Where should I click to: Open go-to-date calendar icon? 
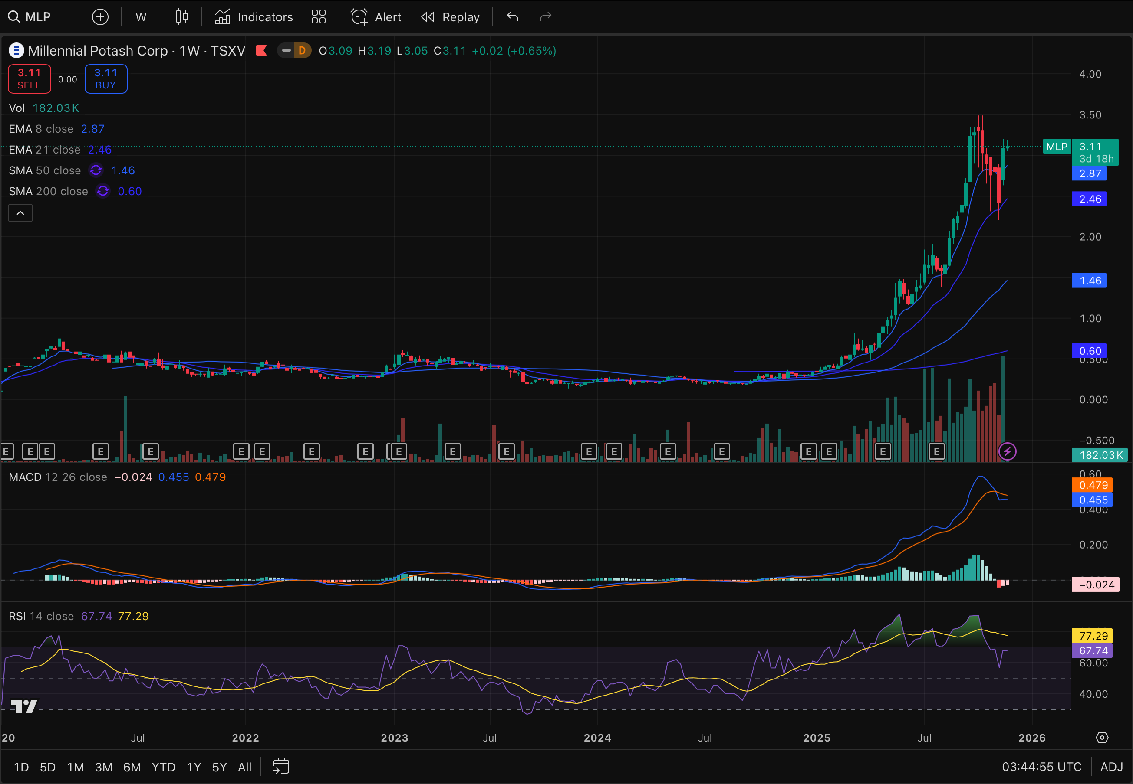click(x=281, y=766)
